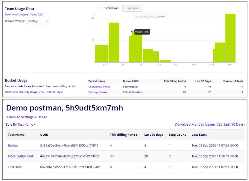Click the tallest chart bar near 9/4
The height and width of the screenshot is (181, 249).
[x=230, y=38]
